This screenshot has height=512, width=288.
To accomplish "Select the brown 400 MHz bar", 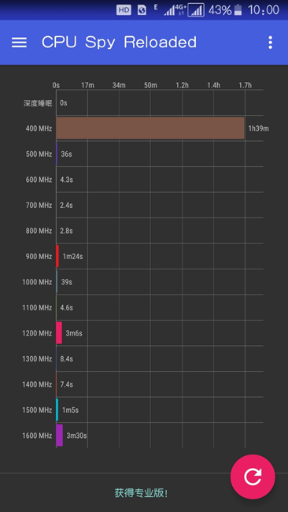I will (150, 128).
